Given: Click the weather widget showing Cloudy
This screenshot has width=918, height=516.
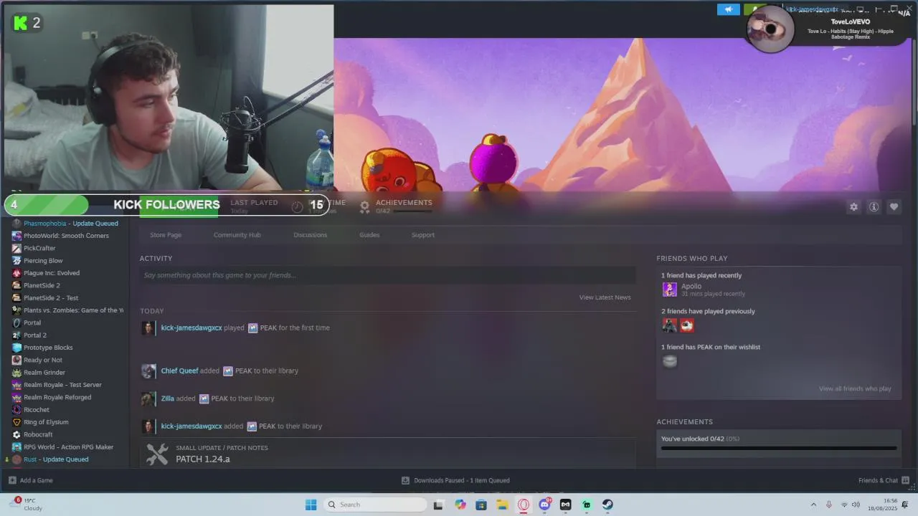Looking at the screenshot, I should (27, 505).
